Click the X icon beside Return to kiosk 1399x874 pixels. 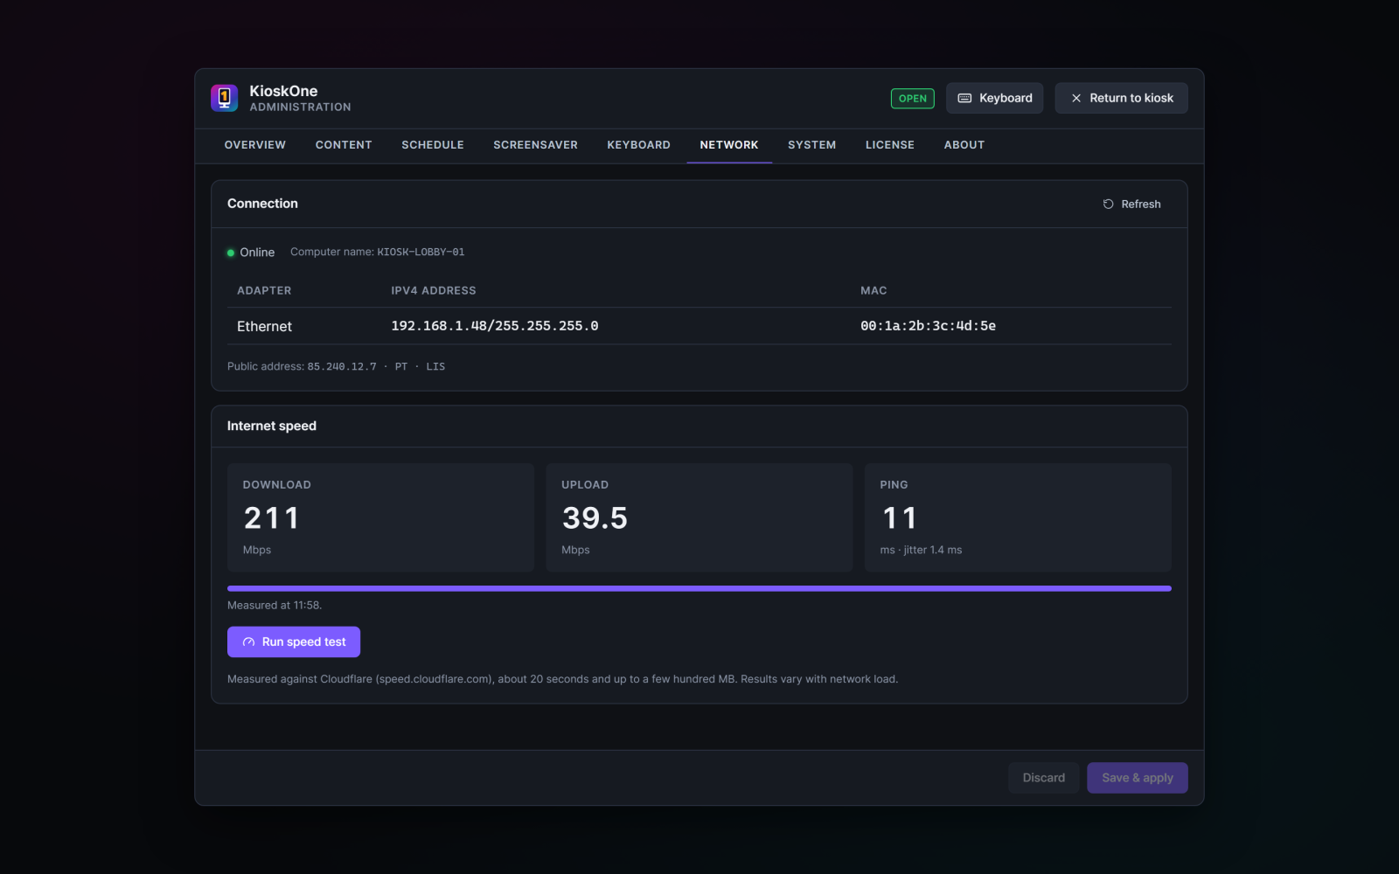tap(1076, 98)
